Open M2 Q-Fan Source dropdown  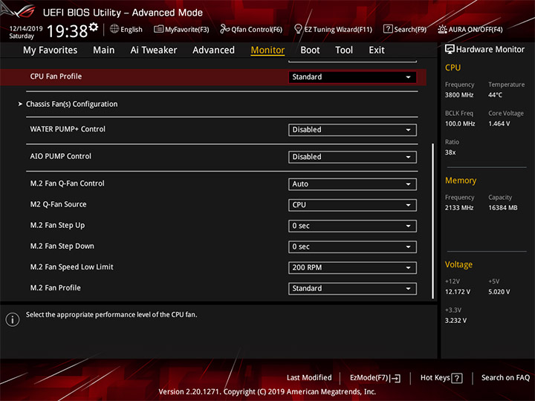[x=352, y=205]
